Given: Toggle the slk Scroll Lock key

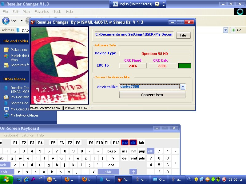Looking at the screenshot, I should pos(133,143).
